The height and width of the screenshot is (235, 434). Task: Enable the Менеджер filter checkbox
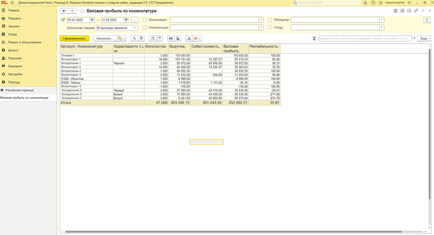tap(270, 20)
